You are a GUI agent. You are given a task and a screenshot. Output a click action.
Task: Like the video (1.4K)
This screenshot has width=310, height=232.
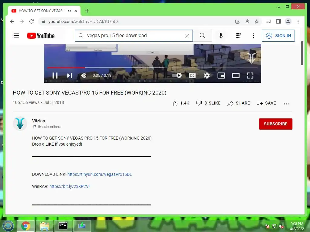pyautogui.click(x=180, y=103)
